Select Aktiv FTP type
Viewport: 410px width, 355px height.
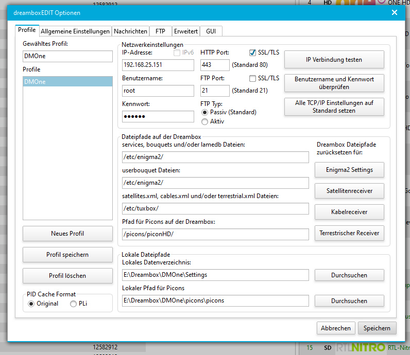click(205, 122)
